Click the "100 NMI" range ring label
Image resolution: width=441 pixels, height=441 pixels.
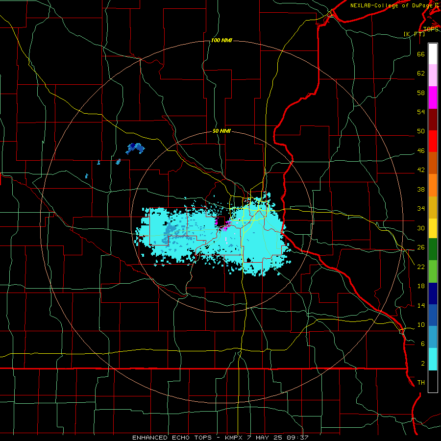[221, 41]
